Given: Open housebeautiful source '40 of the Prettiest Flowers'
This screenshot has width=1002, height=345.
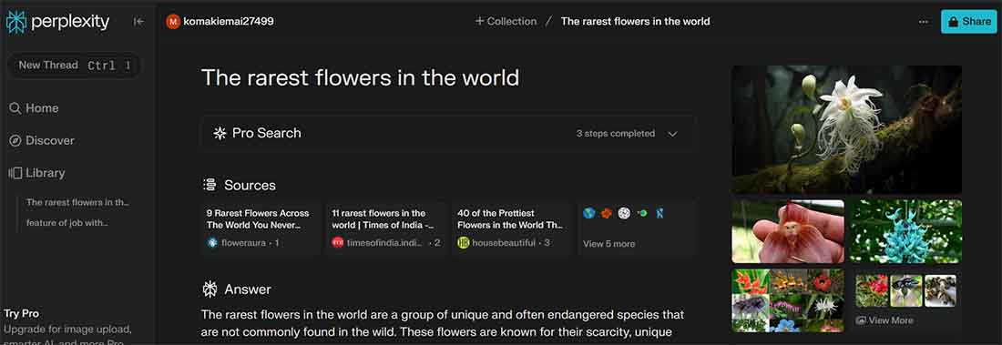Looking at the screenshot, I should click(511, 228).
